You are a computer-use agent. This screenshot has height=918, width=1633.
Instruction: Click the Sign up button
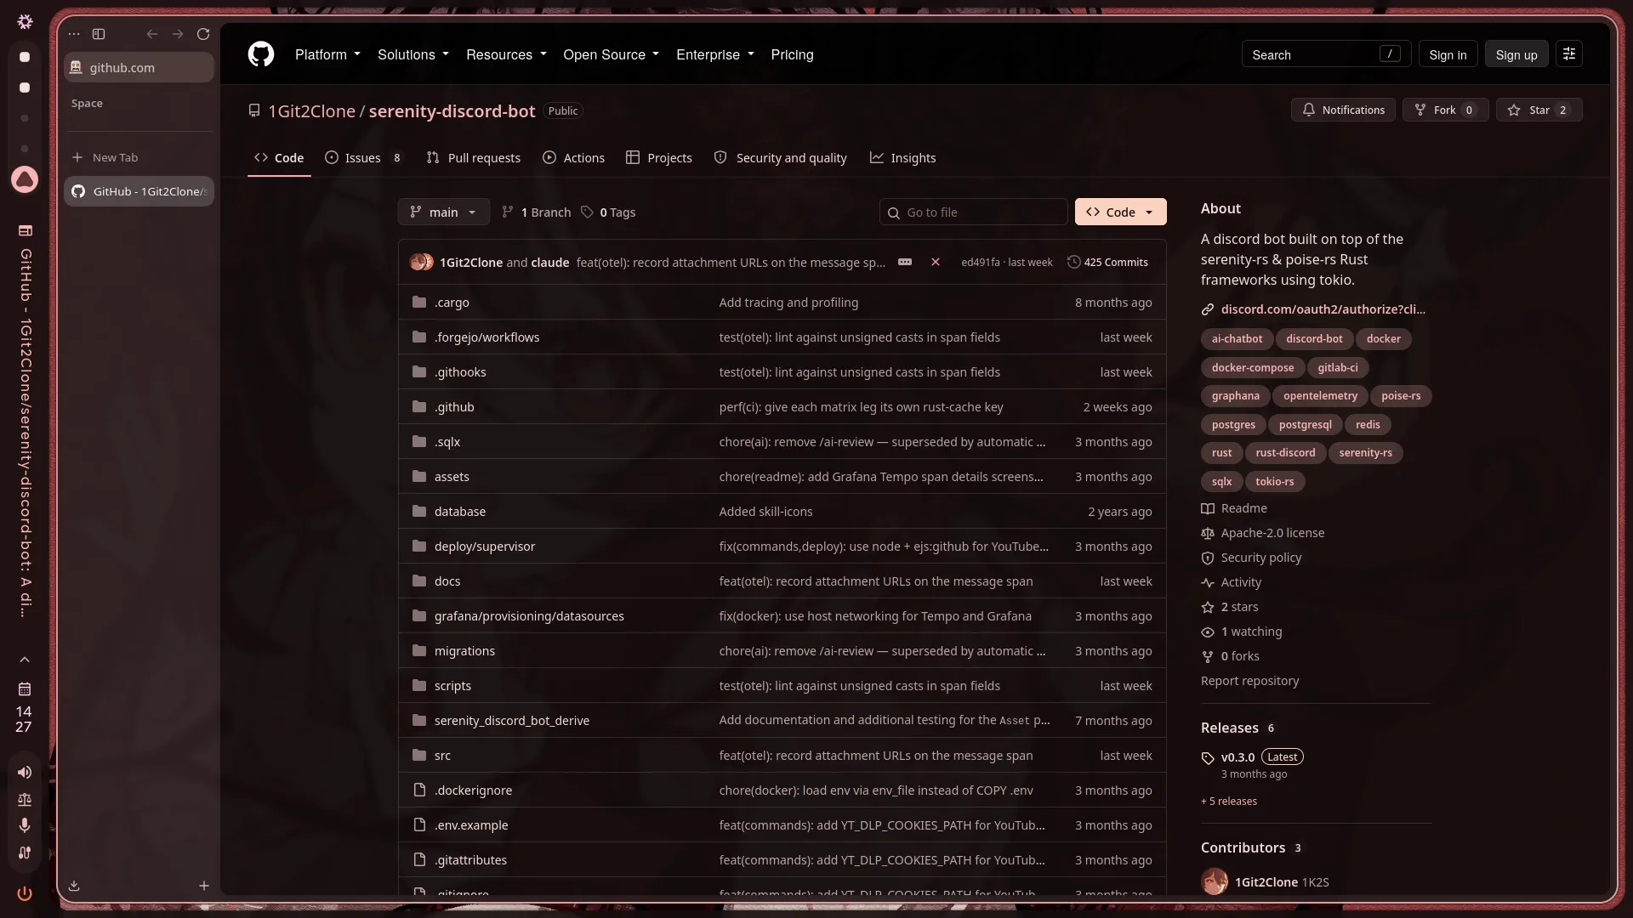click(x=1516, y=54)
